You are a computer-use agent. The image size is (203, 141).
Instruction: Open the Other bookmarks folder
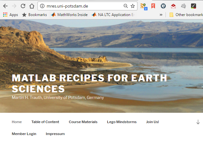click(186, 15)
